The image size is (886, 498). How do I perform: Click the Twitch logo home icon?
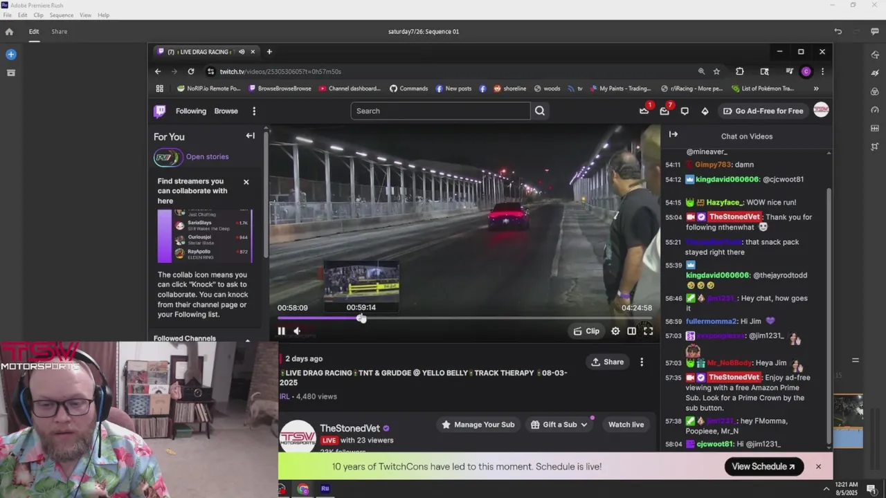tap(160, 111)
